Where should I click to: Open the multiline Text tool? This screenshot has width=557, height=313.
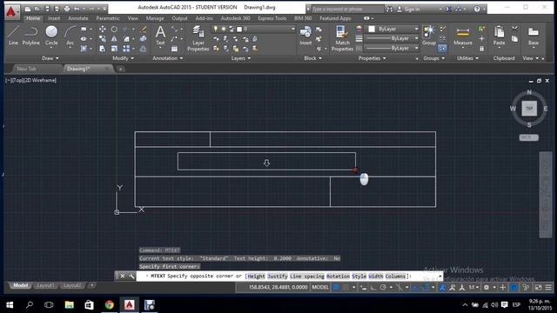(x=160, y=36)
